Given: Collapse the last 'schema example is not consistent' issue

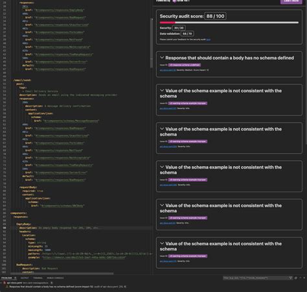Looking at the screenshot, I should [x=162, y=243].
